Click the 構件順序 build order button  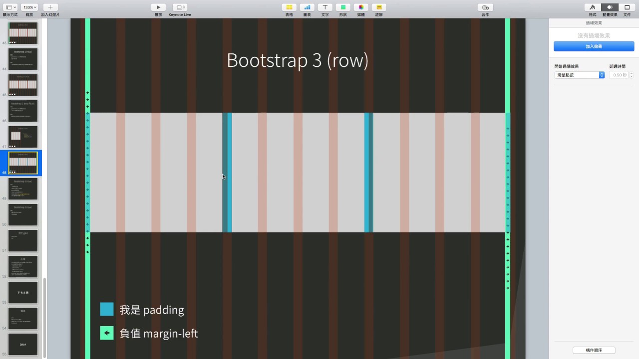(594, 350)
